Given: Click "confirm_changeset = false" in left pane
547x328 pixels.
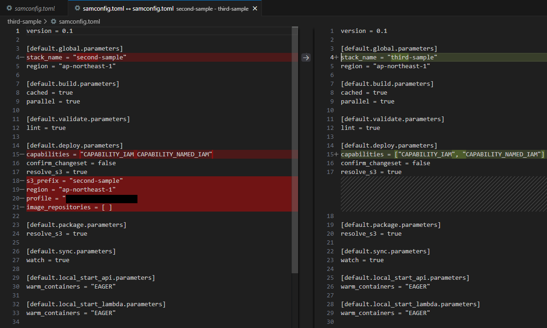Looking at the screenshot, I should pos(71,163).
